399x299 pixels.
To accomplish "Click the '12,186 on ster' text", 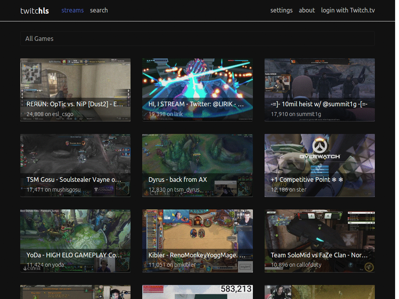I will click(x=289, y=190).
